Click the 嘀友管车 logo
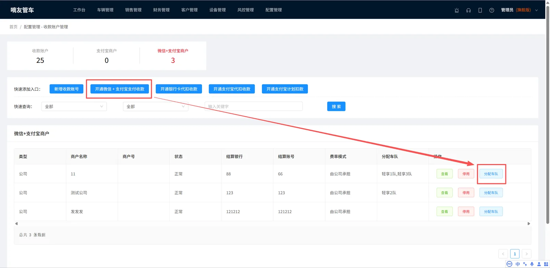The height and width of the screenshot is (268, 550). tap(22, 10)
